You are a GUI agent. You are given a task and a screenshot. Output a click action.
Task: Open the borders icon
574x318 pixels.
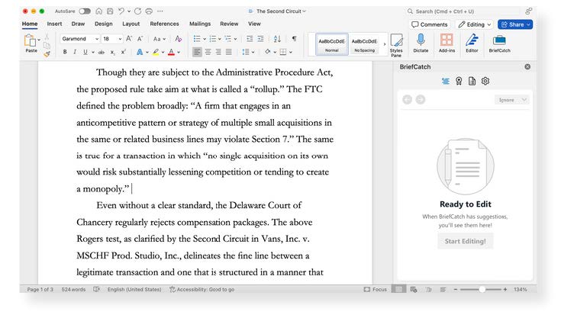283,52
